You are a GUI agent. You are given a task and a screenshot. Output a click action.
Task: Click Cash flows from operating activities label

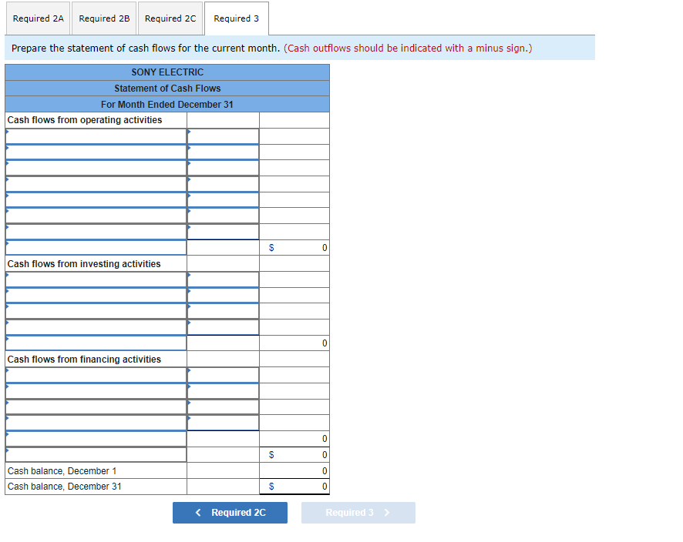[85, 119]
